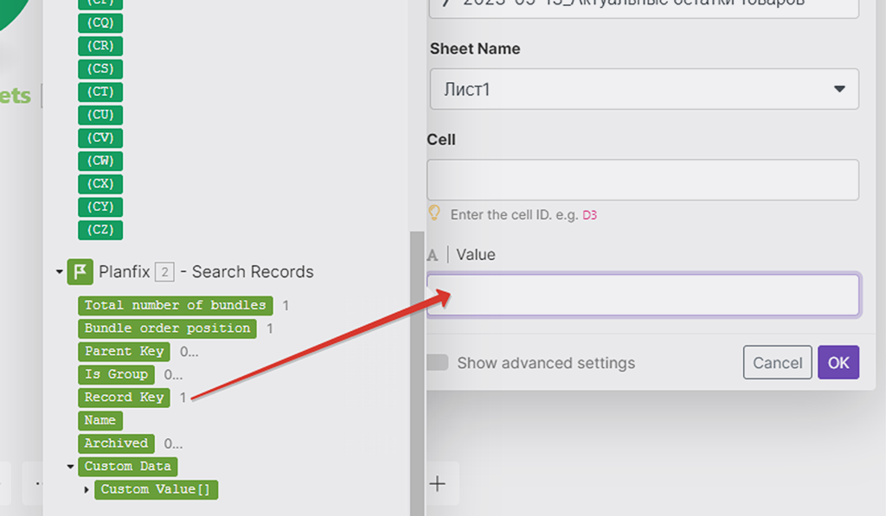Click the Planfix app icon
The height and width of the screenshot is (516, 886).
80,271
